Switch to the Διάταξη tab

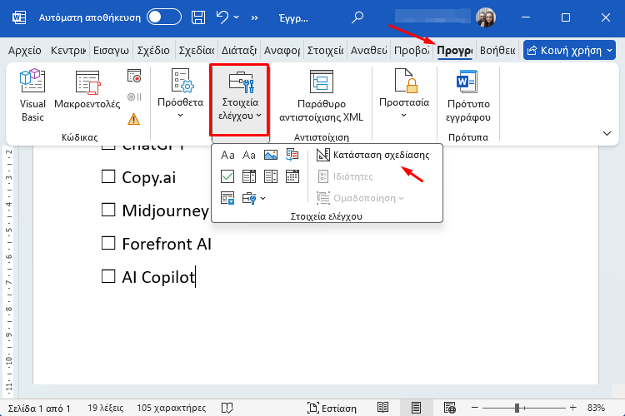click(239, 51)
